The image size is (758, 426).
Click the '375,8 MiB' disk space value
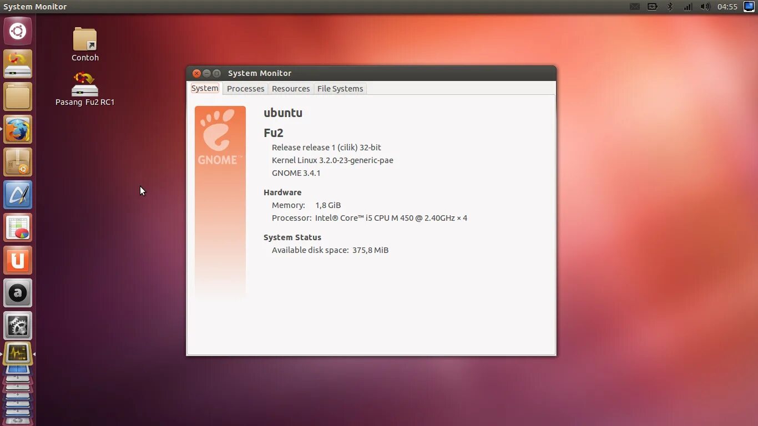[370, 250]
